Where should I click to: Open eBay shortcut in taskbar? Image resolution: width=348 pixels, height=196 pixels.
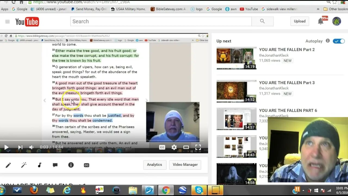click(x=100, y=190)
